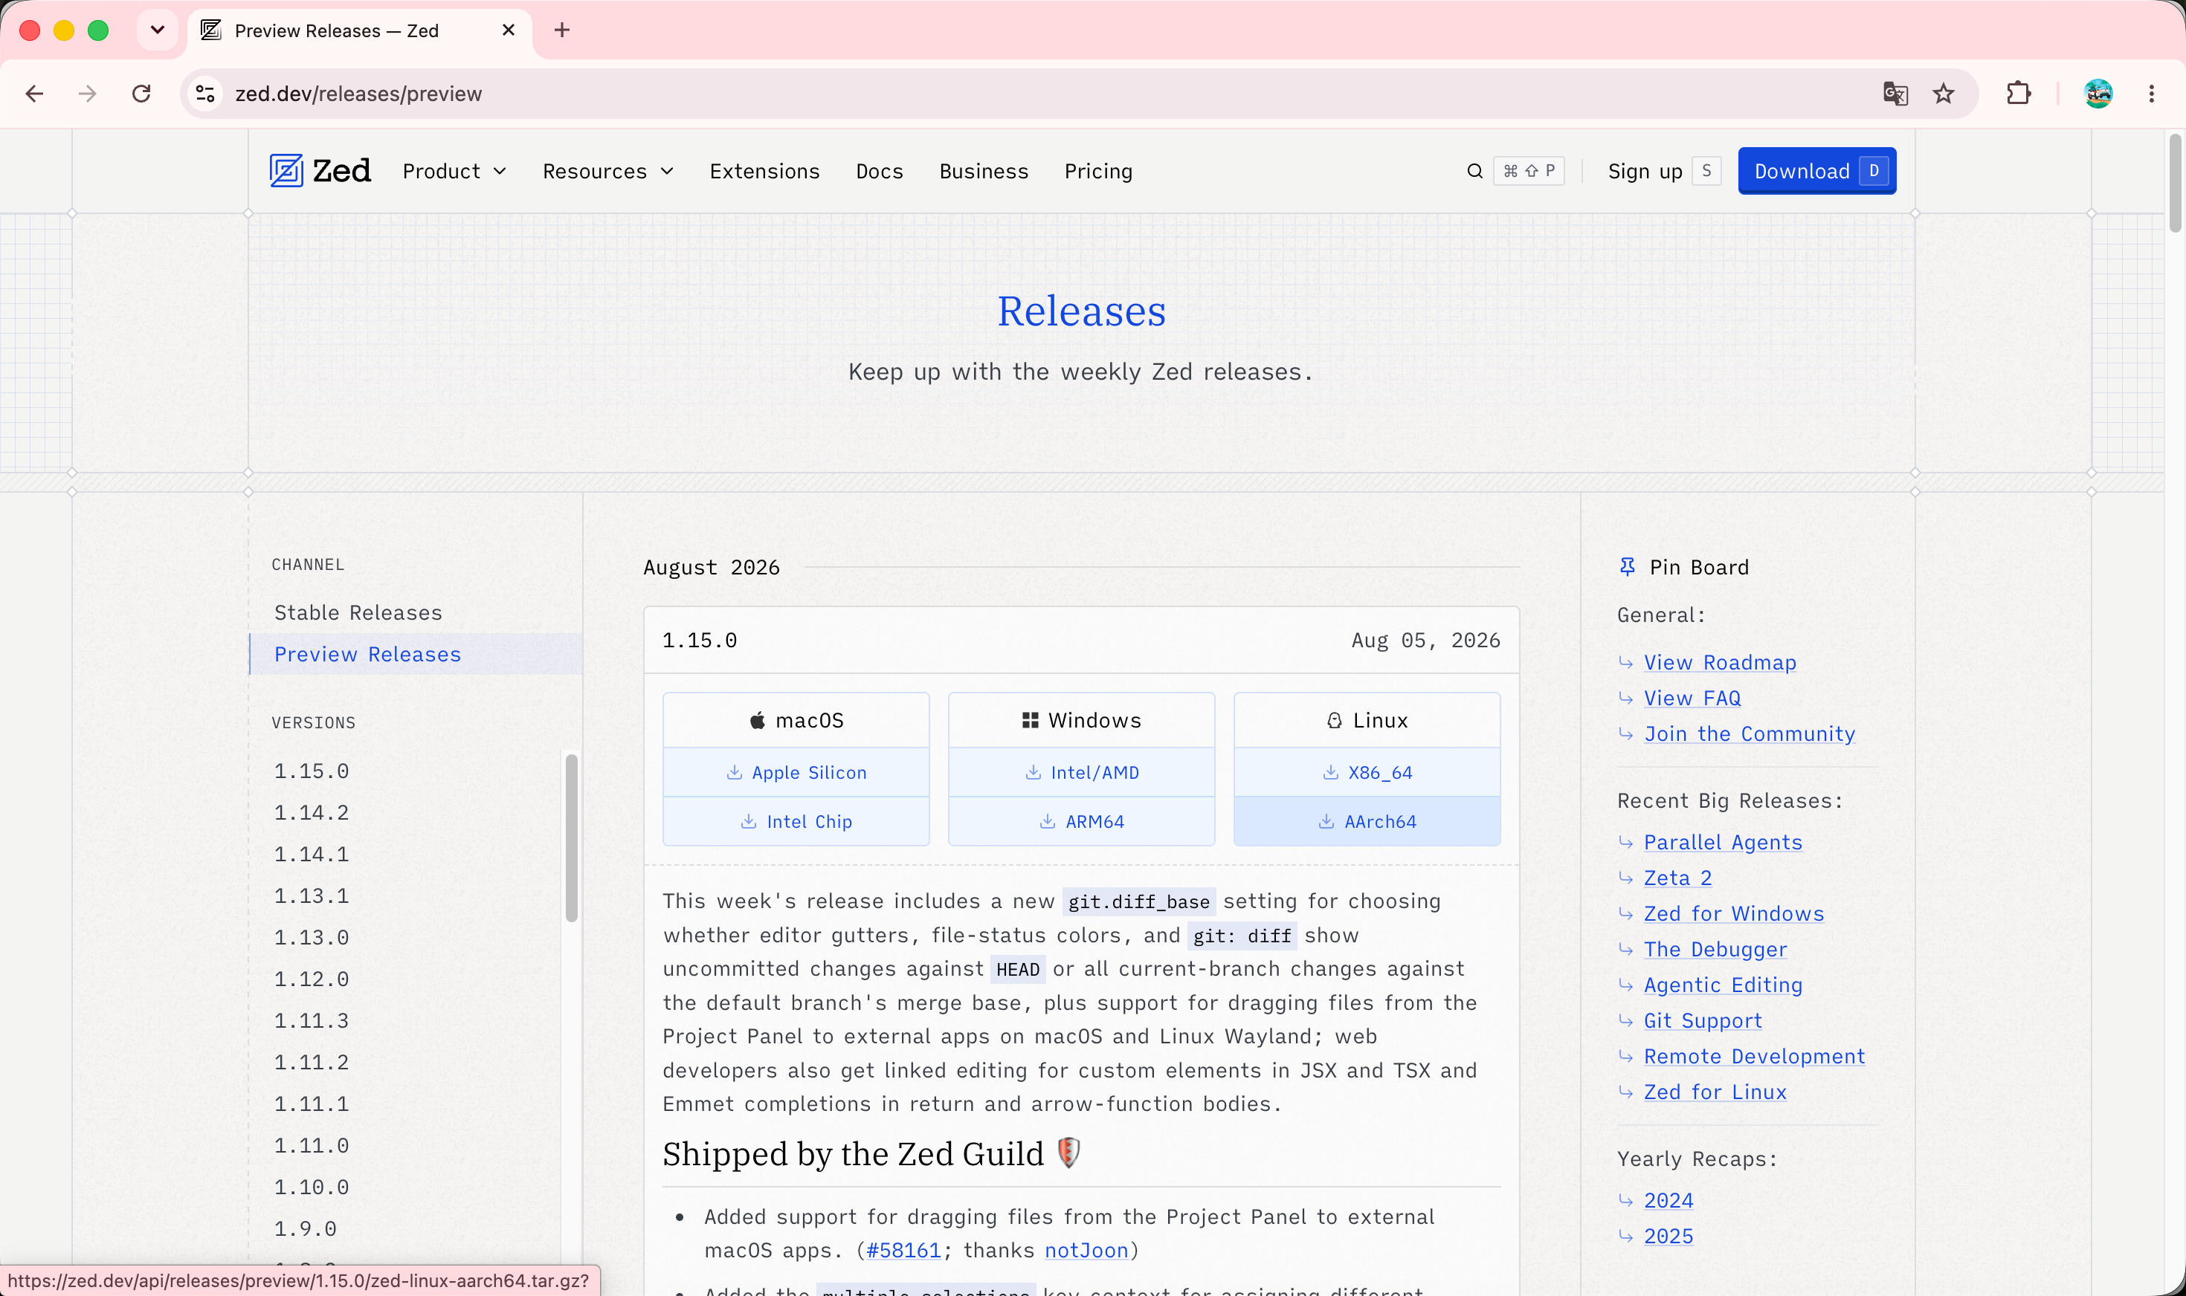2186x1296 pixels.
Task: Click the browser page scrollbar thumb
Action: coord(2175,184)
